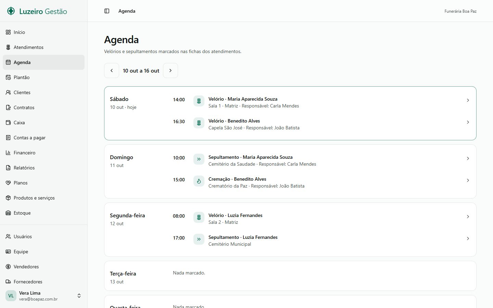Click the Terça-feira day heading
The width and height of the screenshot is (493, 308).
point(123,273)
